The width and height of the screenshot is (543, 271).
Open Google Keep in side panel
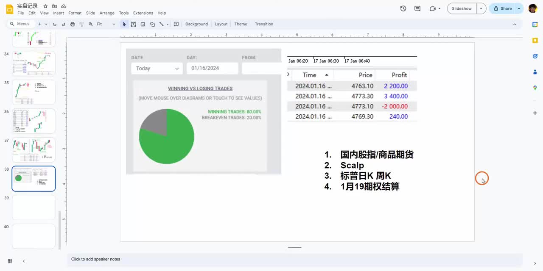tap(535, 40)
